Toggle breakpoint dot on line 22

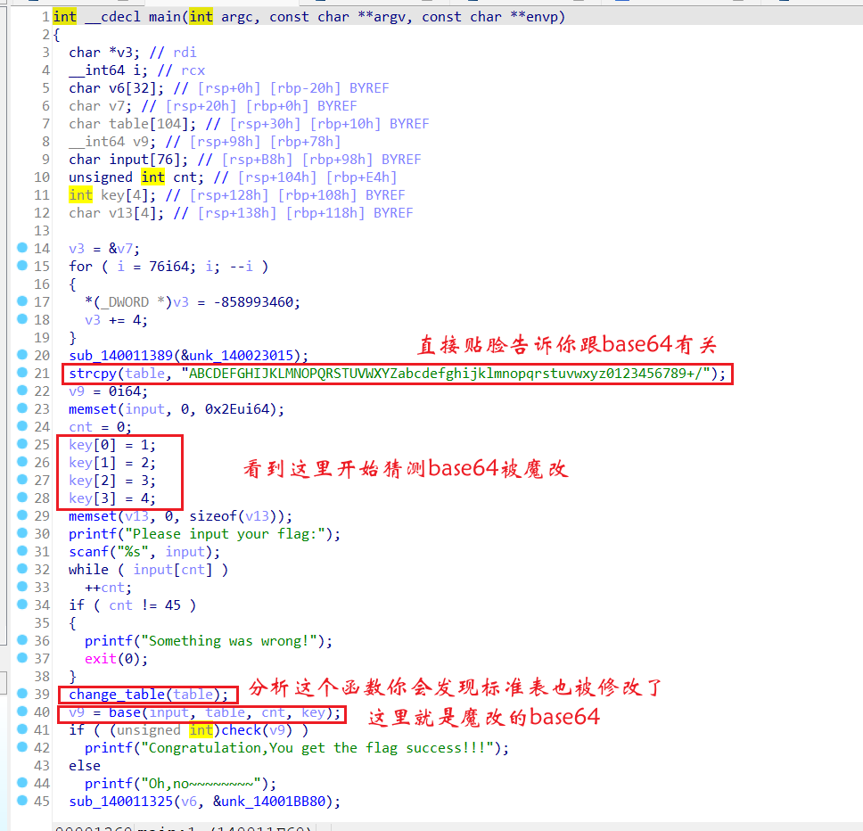pyautogui.click(x=22, y=391)
